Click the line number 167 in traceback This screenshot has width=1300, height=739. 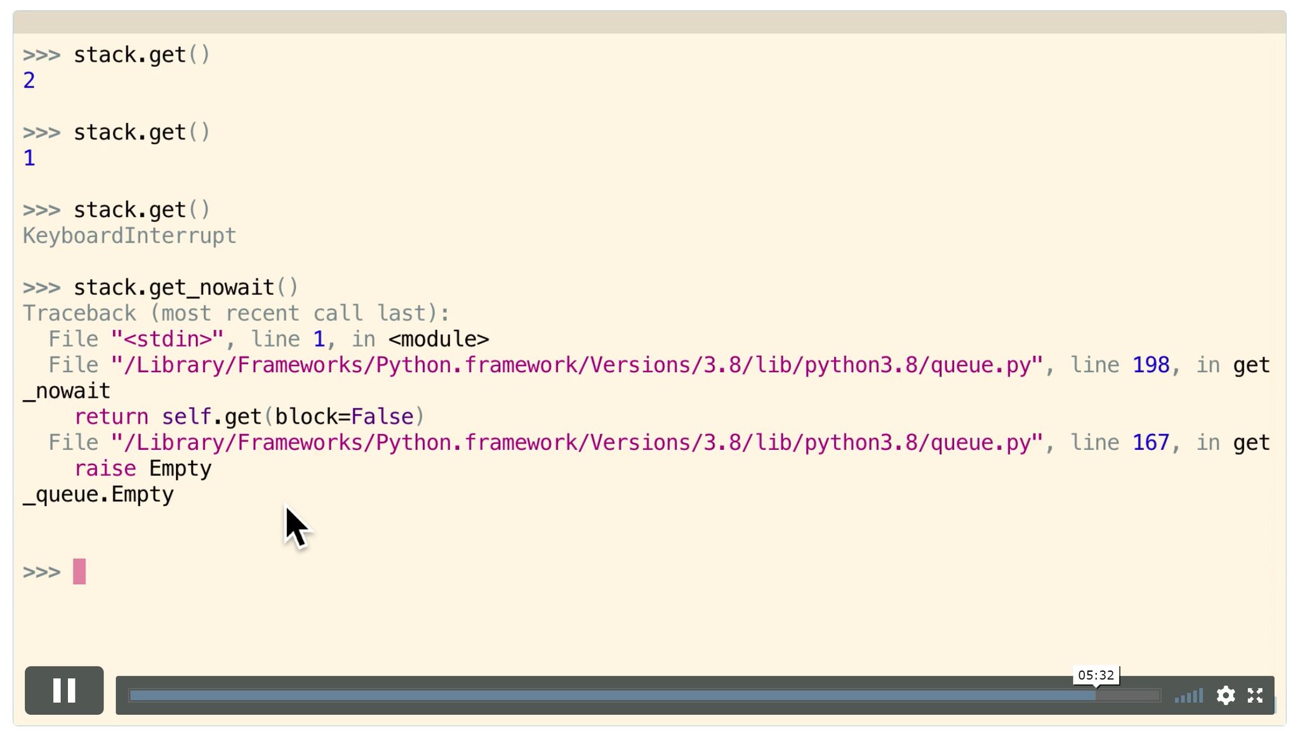coord(1150,442)
